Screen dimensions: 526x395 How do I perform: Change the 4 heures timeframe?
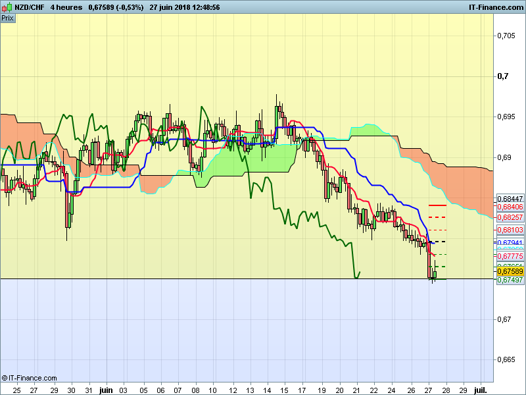(x=66, y=7)
